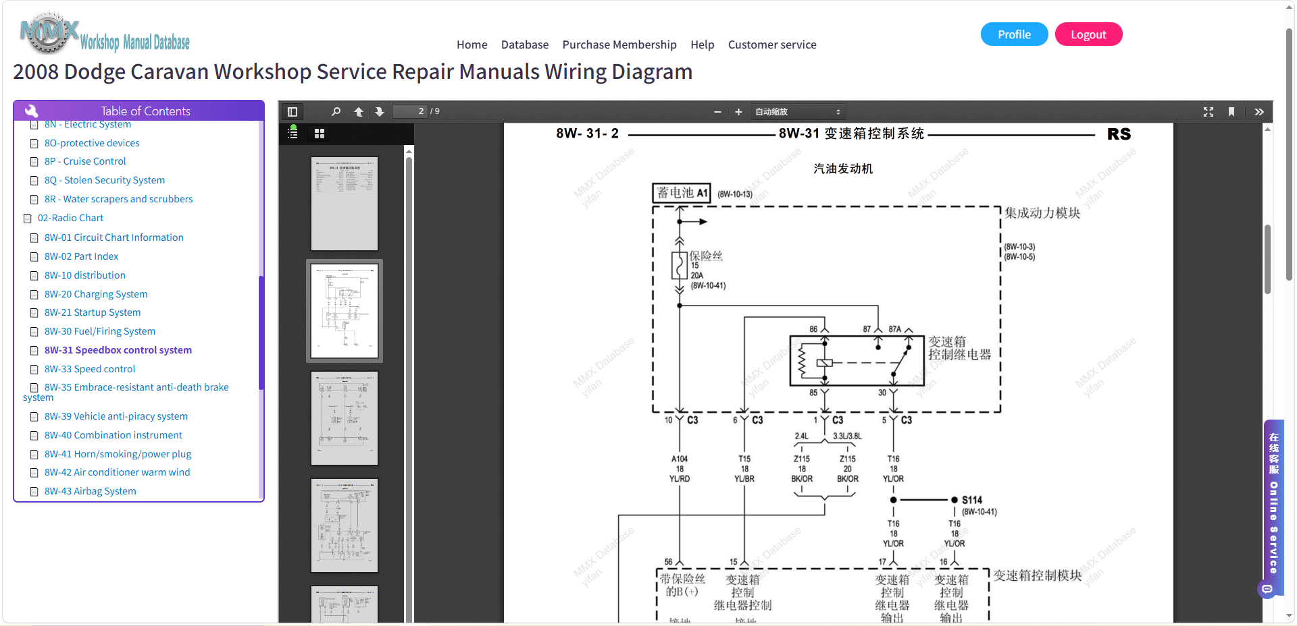This screenshot has width=1297, height=626.
Task: Select page 3 thumbnail
Action: (345, 418)
